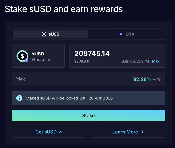Click the locked until 20 Apr 2026 notice text
175x148 pixels.
pos(69,98)
